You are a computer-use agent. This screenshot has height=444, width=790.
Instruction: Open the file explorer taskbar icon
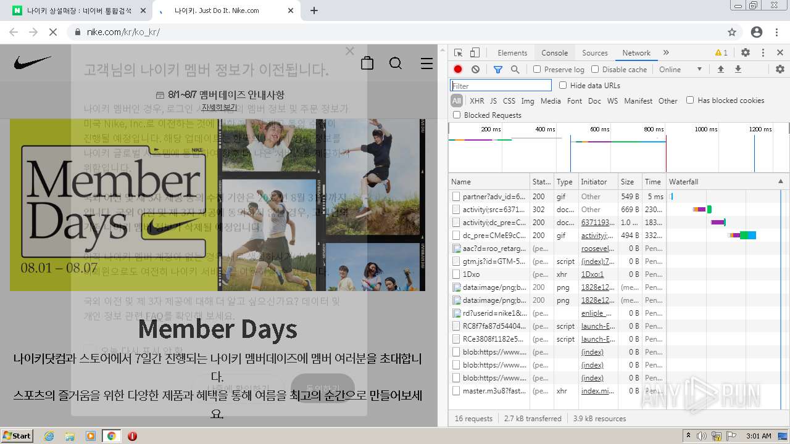pos(70,436)
